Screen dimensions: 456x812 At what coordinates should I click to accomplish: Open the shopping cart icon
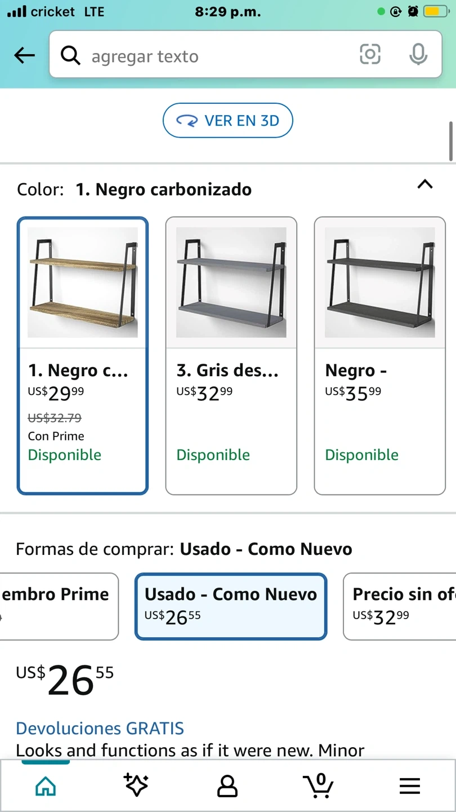[318, 785]
